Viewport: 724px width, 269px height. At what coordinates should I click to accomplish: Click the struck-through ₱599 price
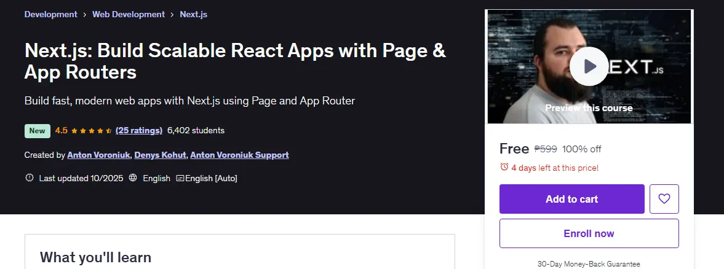coord(546,149)
